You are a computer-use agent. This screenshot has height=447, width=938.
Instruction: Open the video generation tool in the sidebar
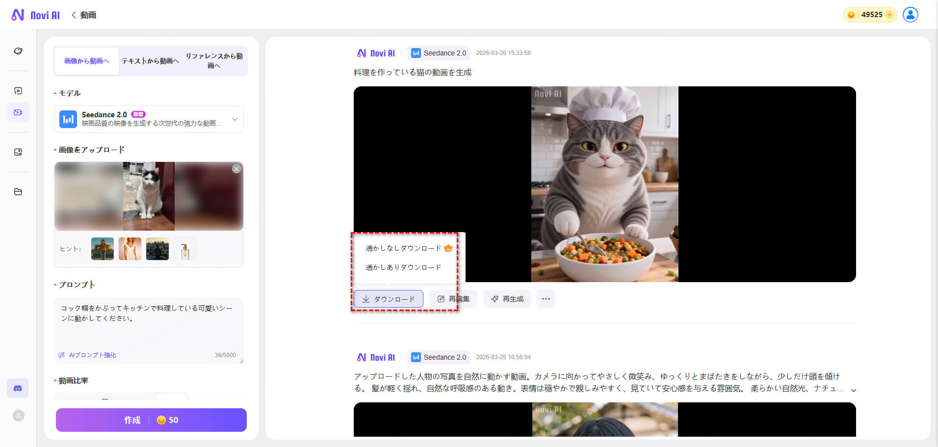pos(18,112)
